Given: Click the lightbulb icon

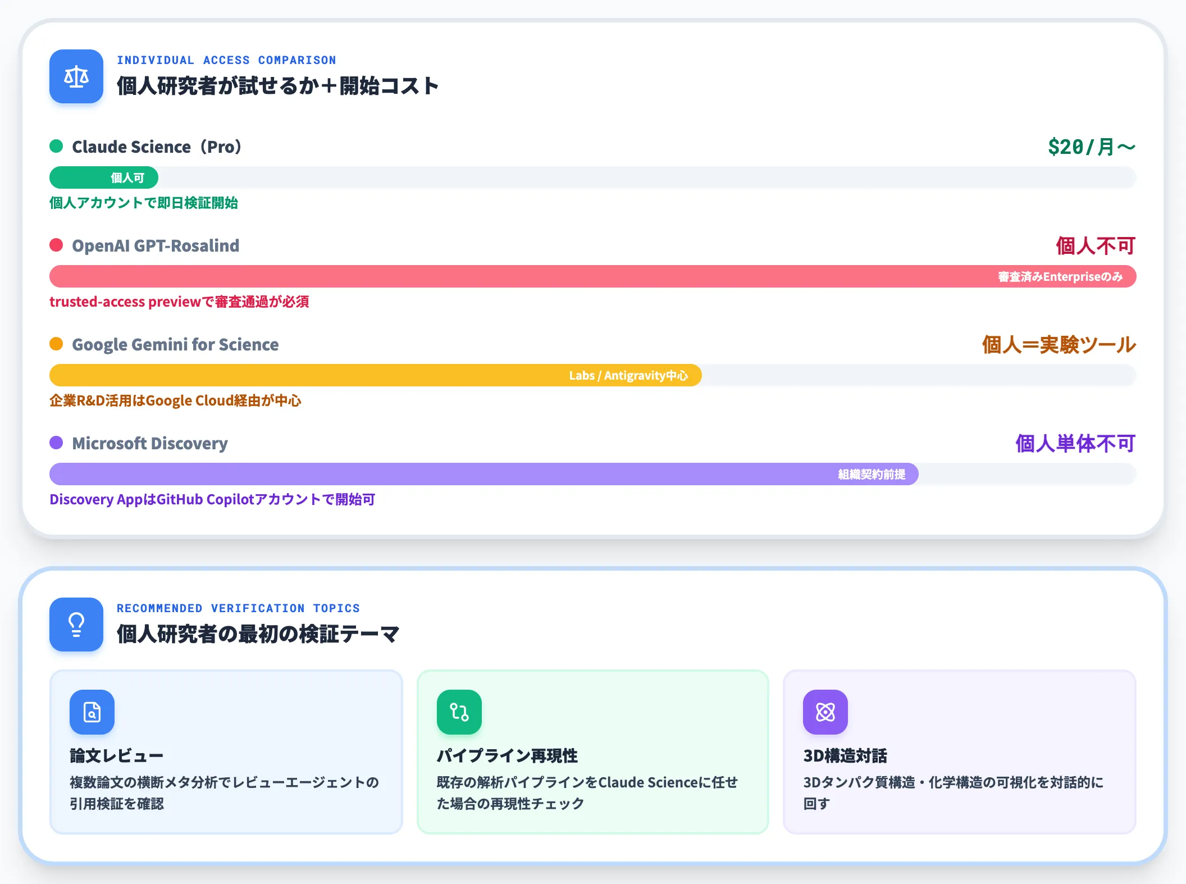Looking at the screenshot, I should click(76, 625).
